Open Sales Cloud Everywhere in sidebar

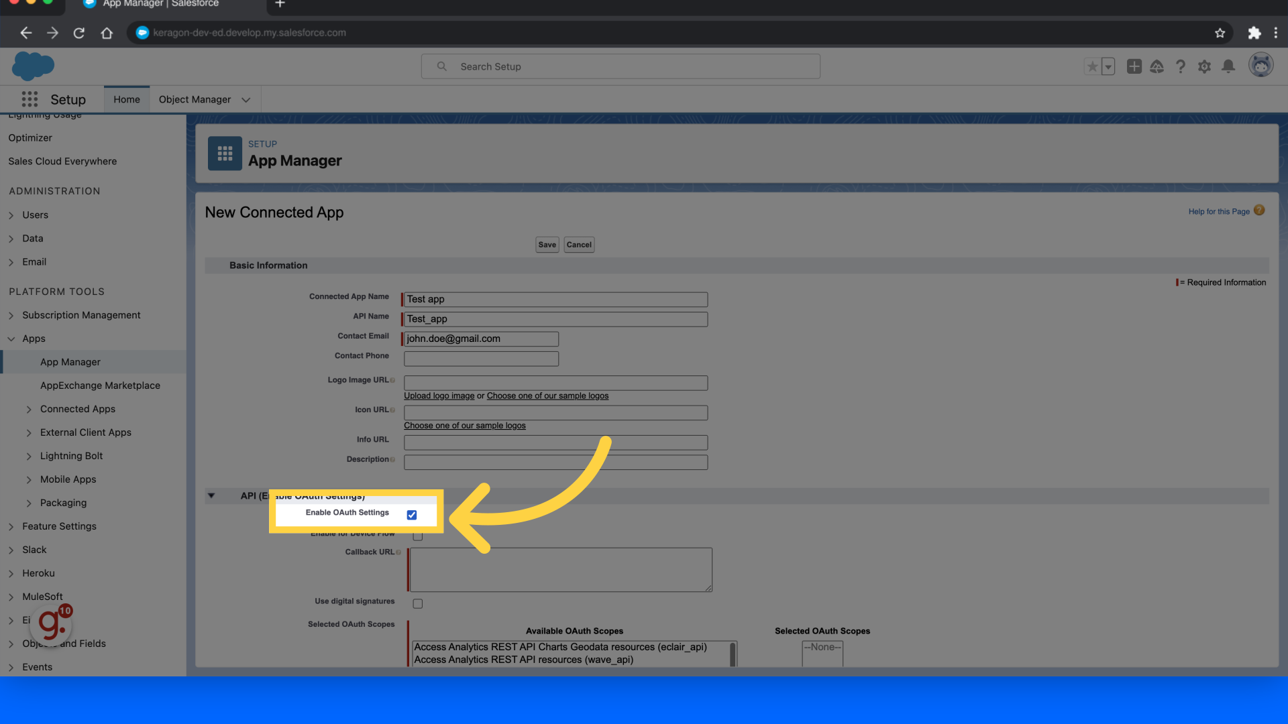click(62, 161)
